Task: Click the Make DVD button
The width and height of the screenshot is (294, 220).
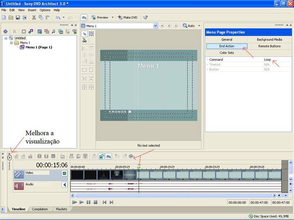Action: click(128, 17)
